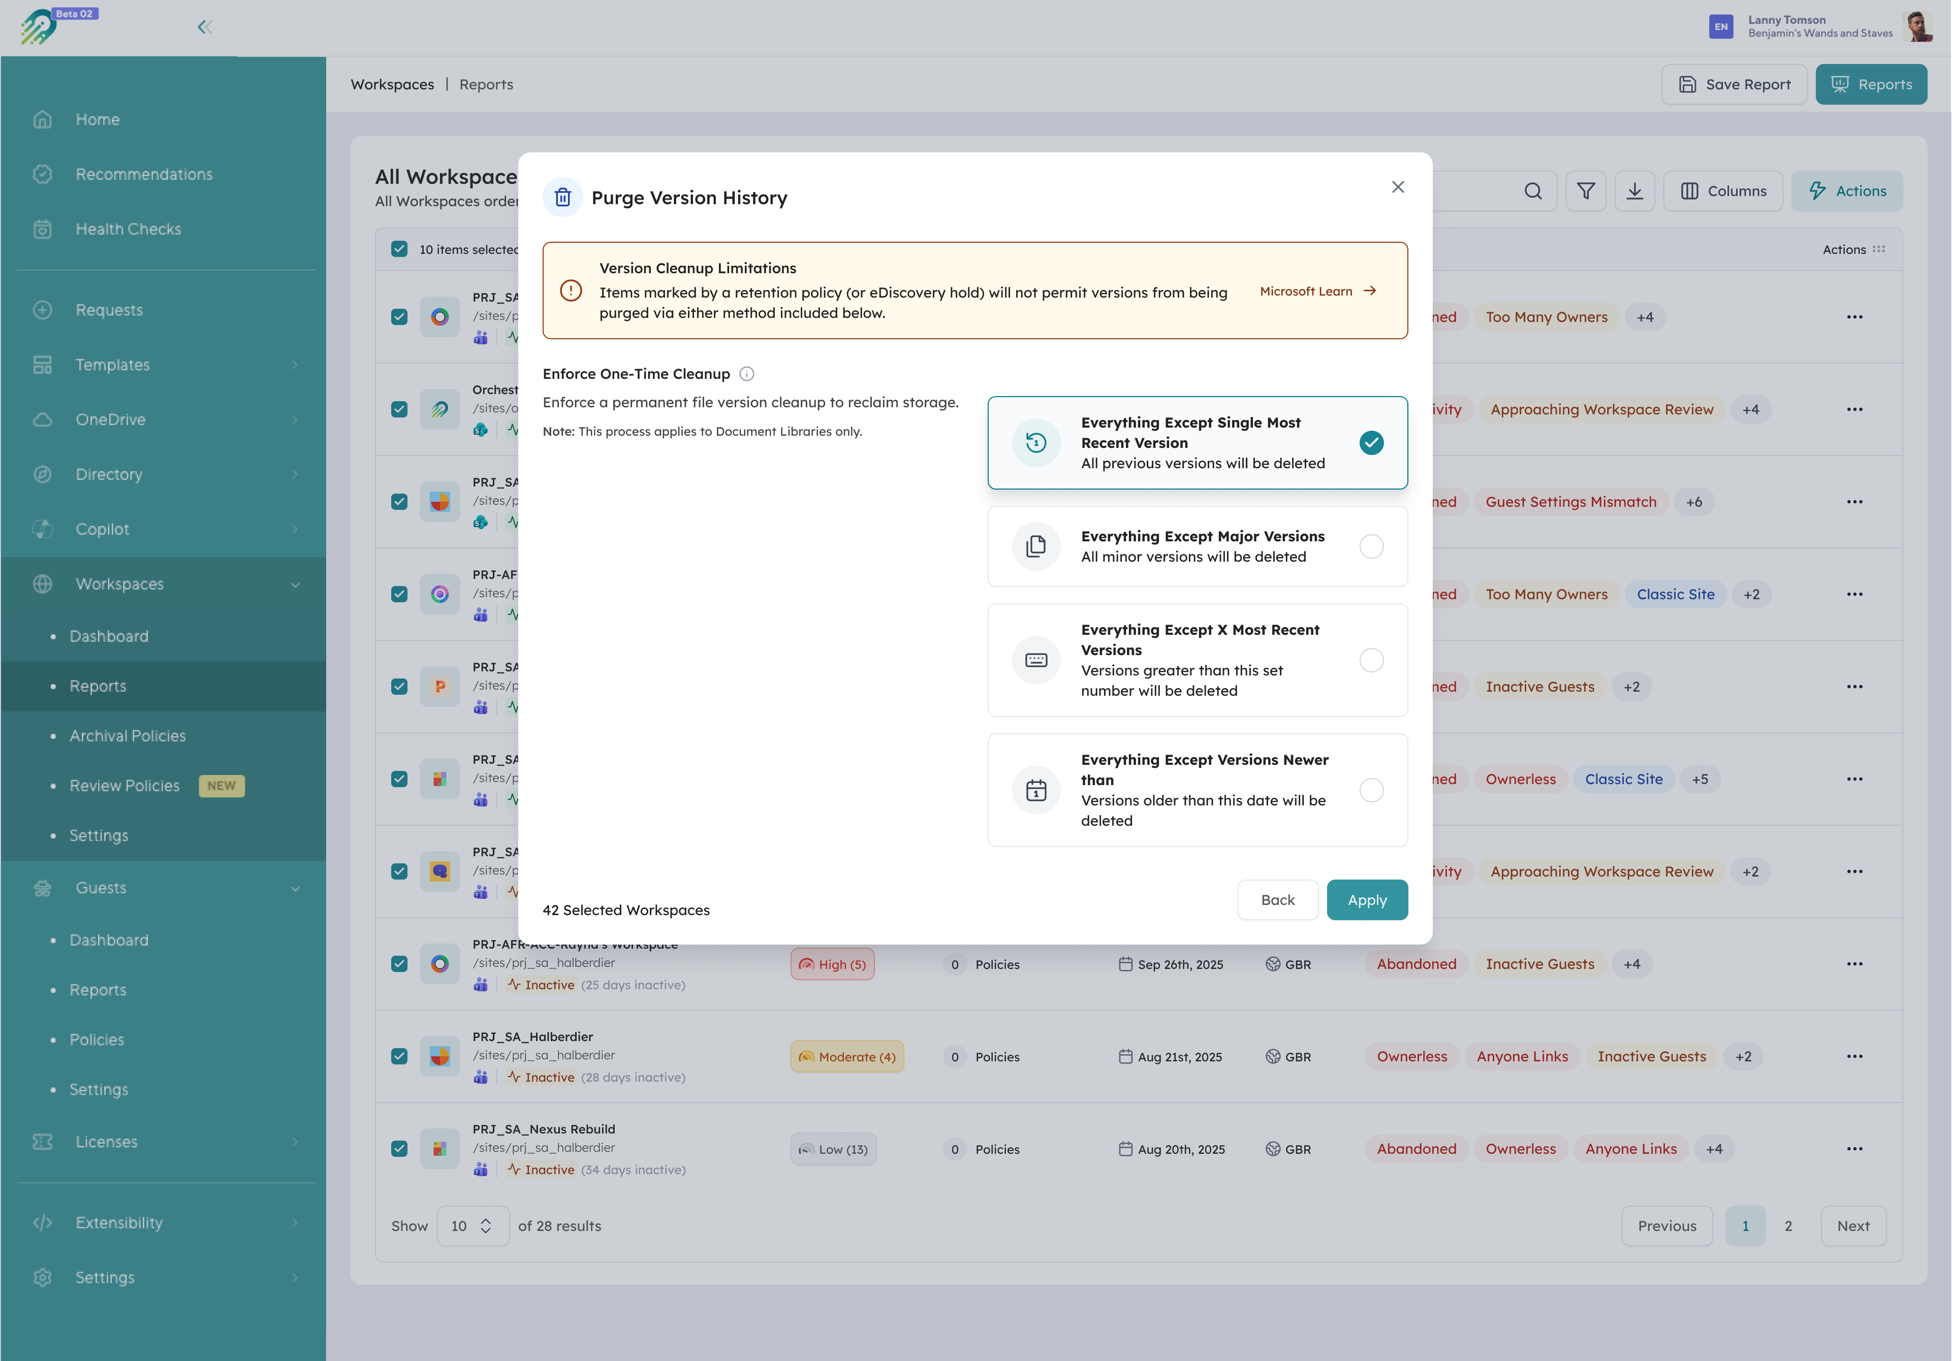
Task: Click the teal Reports button at top right
Action: pos(1871,84)
